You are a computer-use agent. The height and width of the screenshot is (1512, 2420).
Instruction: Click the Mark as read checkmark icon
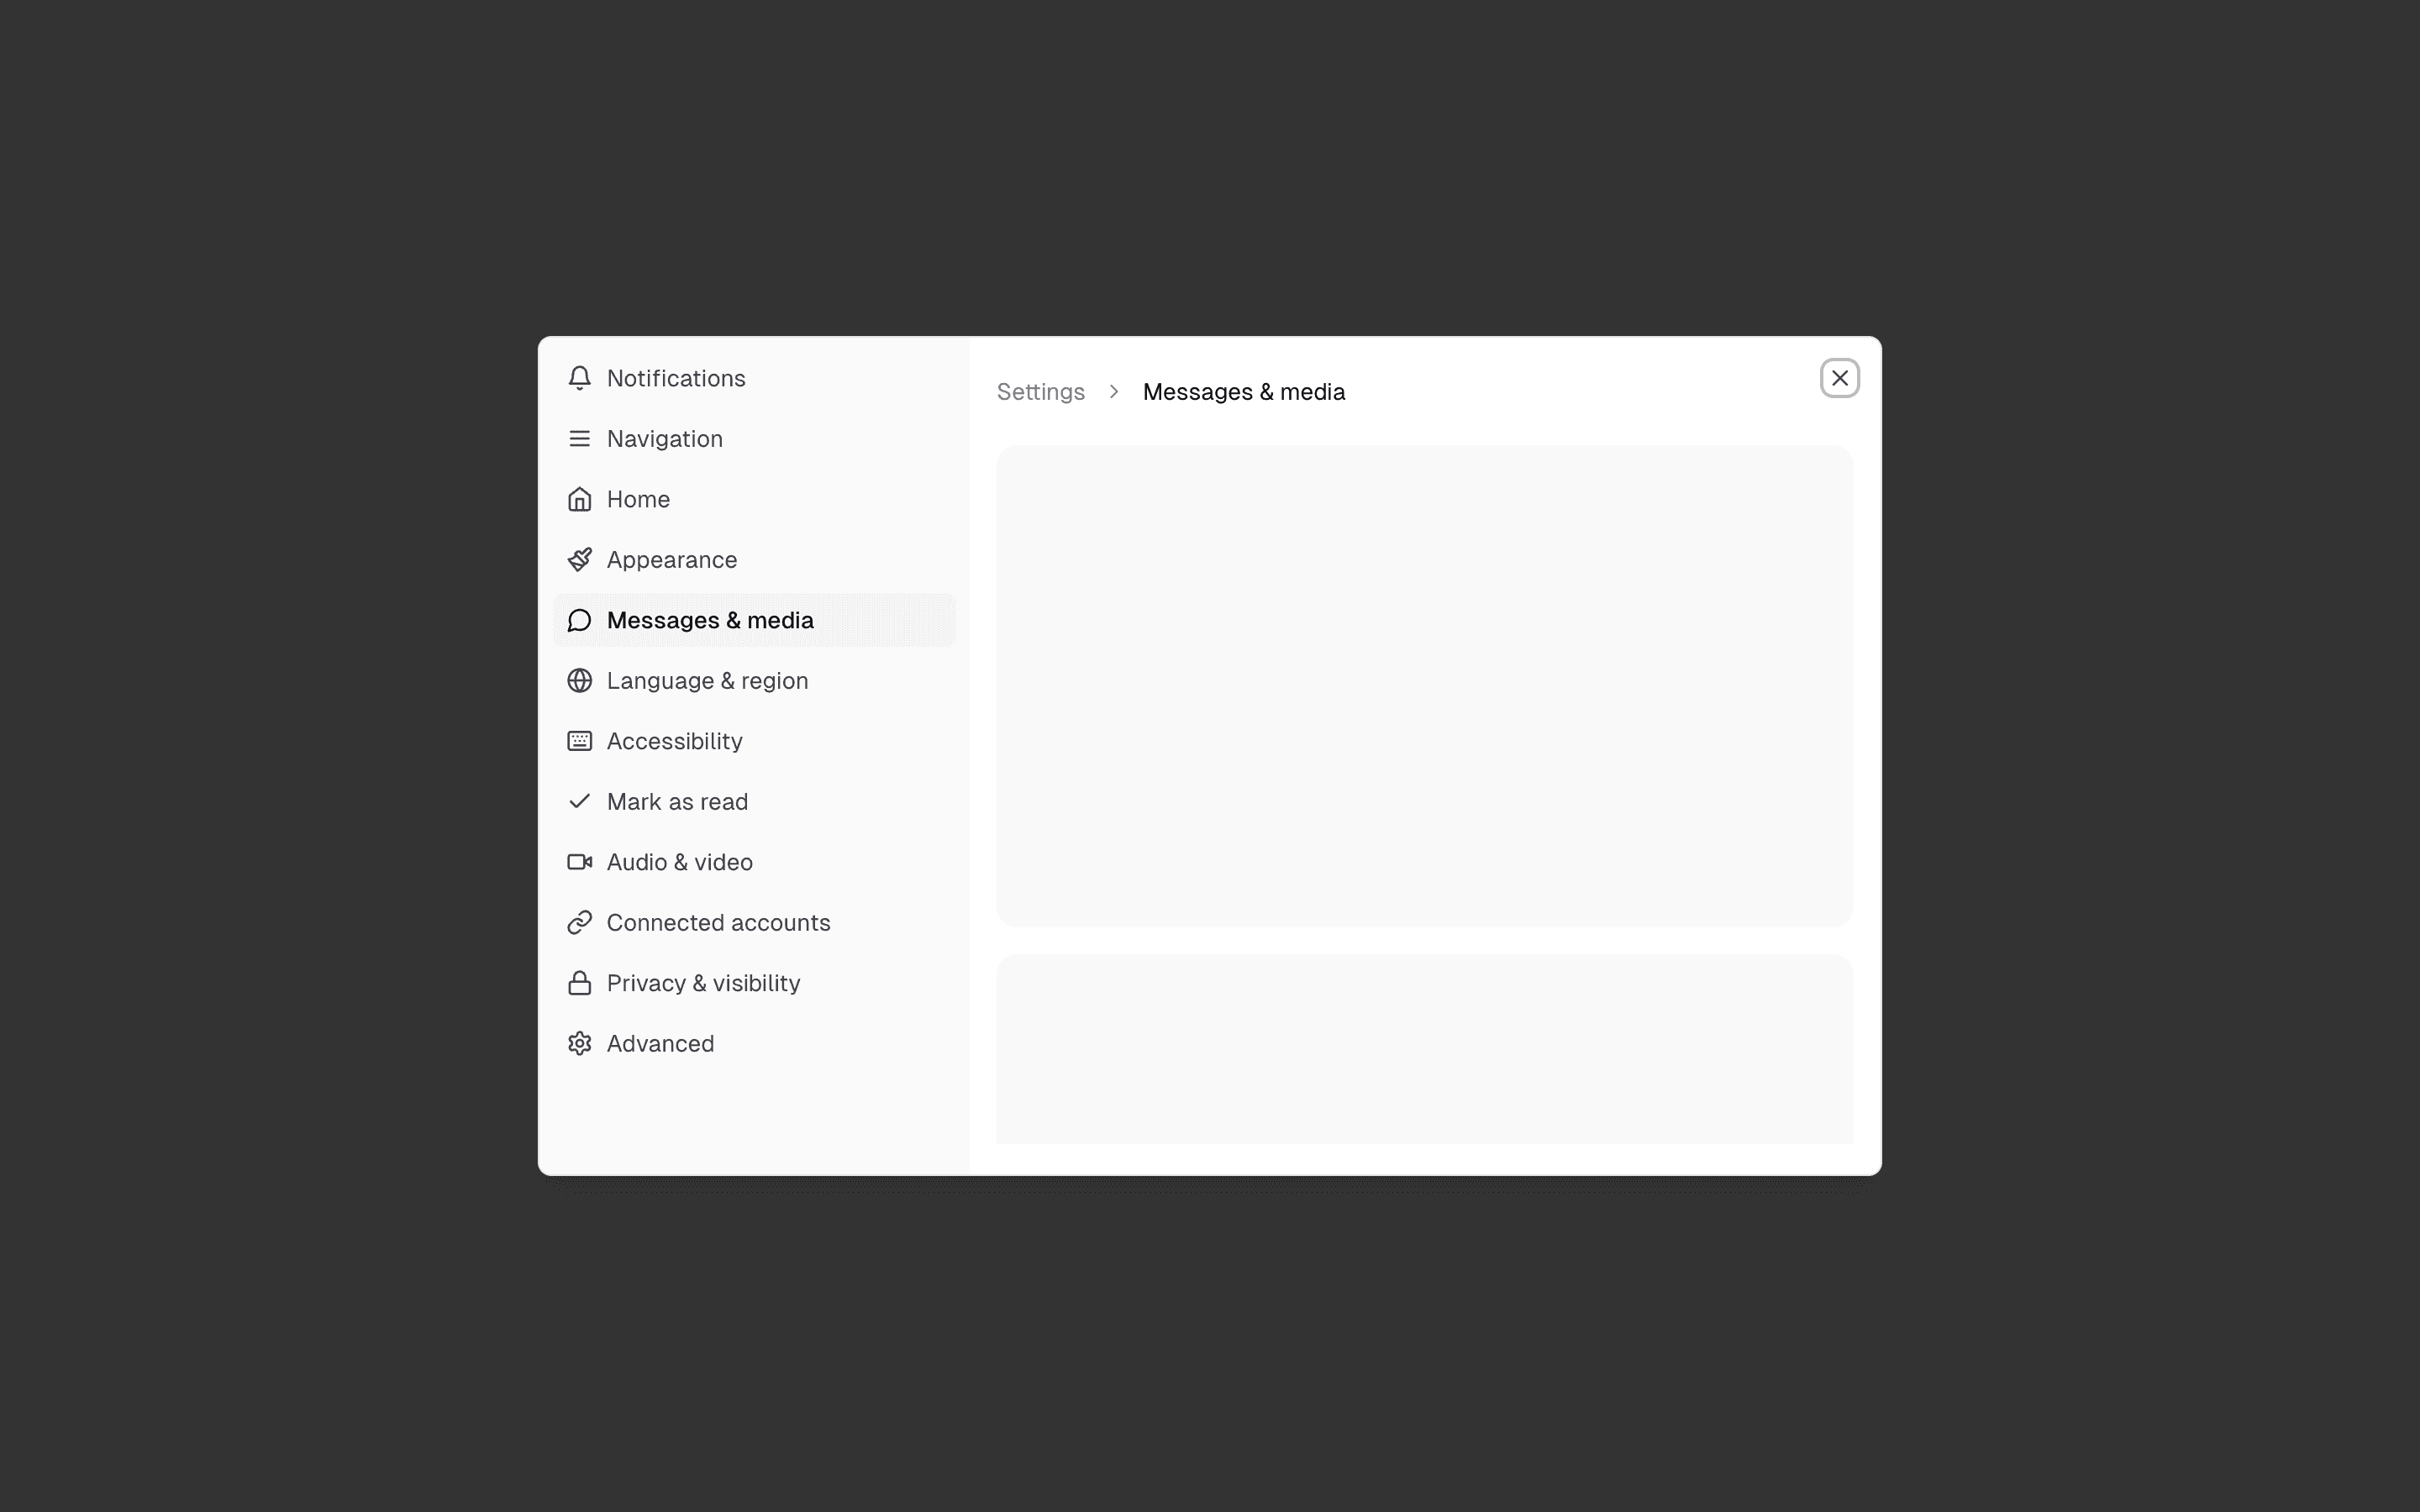click(x=578, y=800)
